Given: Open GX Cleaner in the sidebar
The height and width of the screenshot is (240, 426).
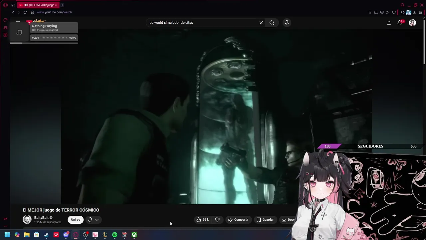Looking at the screenshot, I should 5,27.
